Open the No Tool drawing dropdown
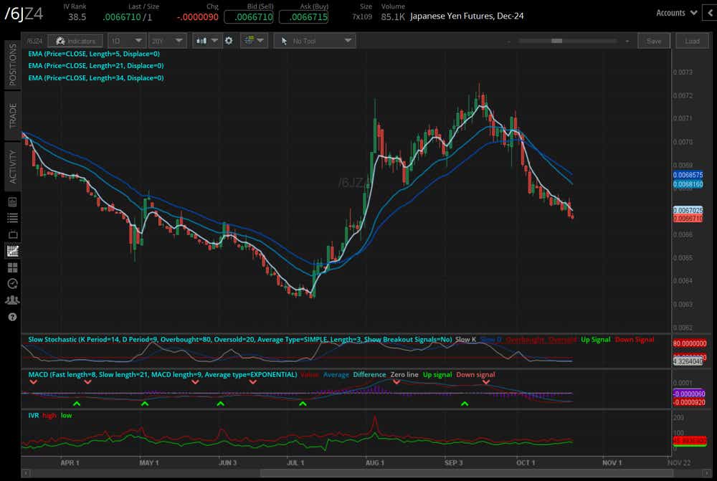Viewport: 717px width, 481px height. click(315, 41)
